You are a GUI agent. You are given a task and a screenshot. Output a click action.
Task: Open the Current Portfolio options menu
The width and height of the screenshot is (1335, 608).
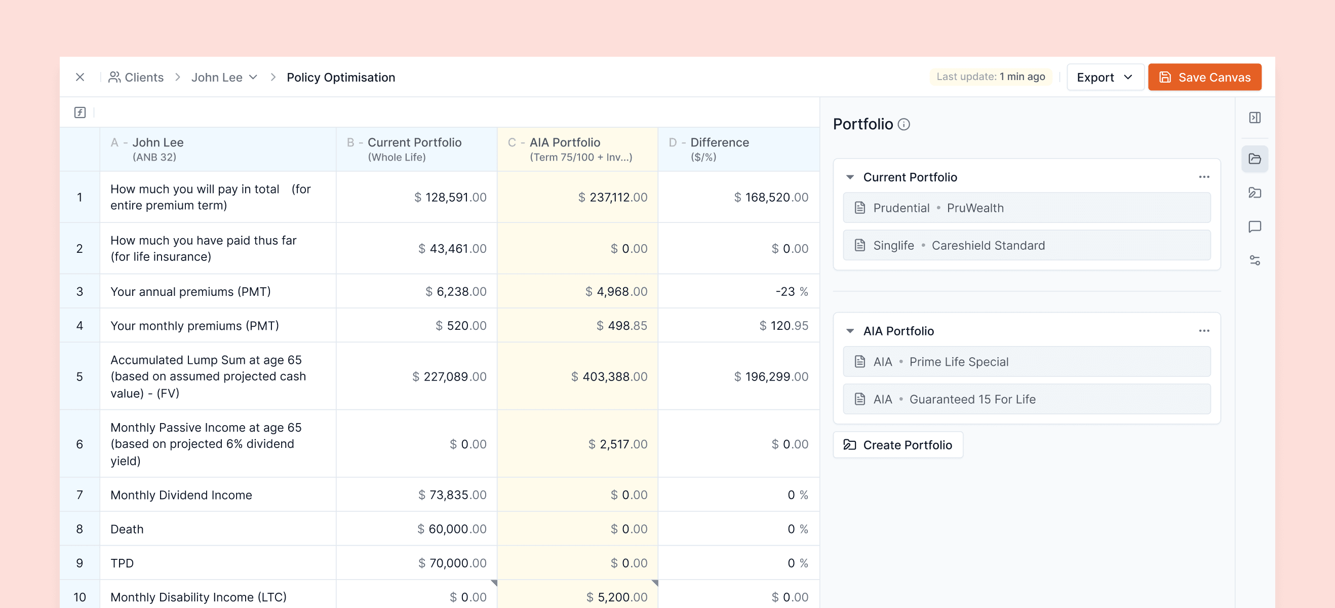(1204, 177)
